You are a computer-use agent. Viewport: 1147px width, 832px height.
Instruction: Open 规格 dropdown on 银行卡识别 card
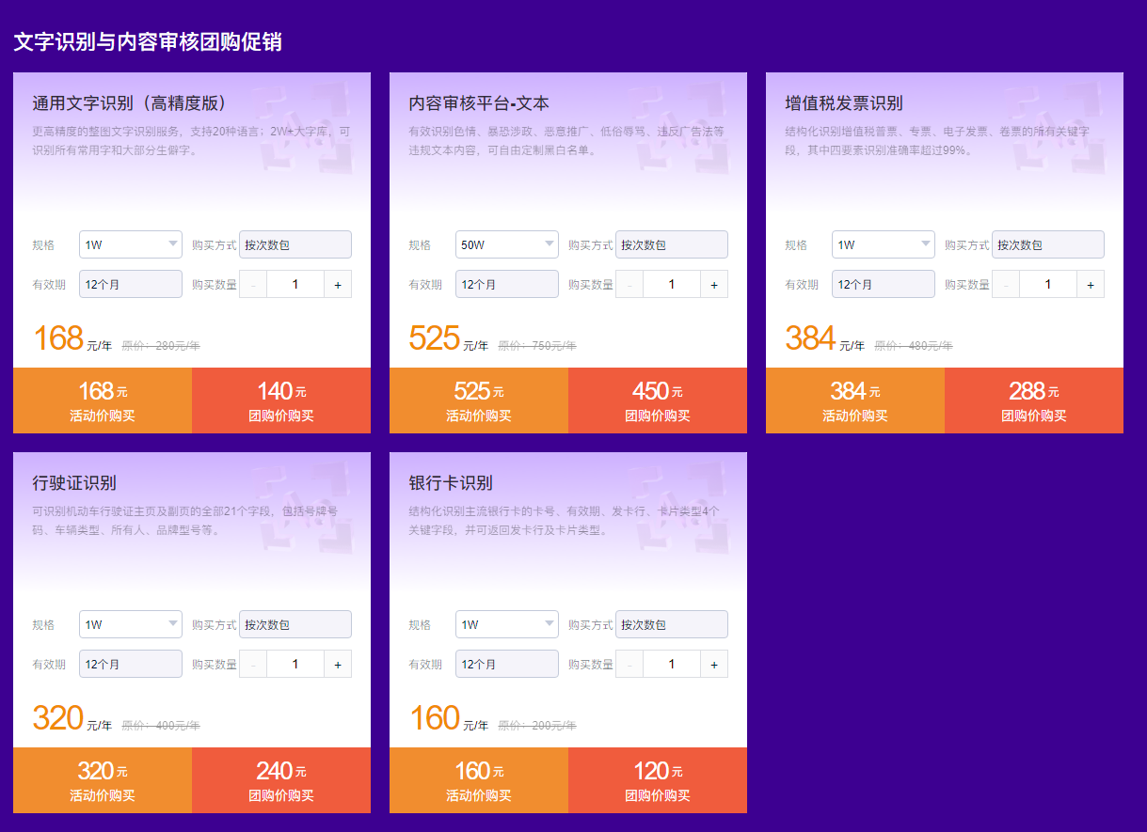[507, 624]
